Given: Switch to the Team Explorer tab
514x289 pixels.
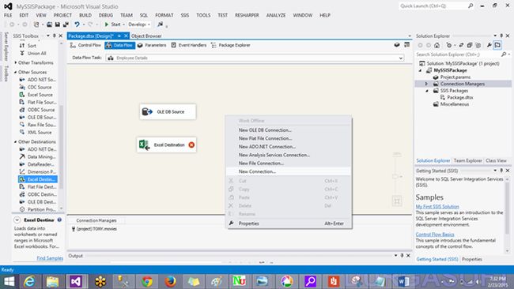Looking at the screenshot, I should click(x=468, y=161).
